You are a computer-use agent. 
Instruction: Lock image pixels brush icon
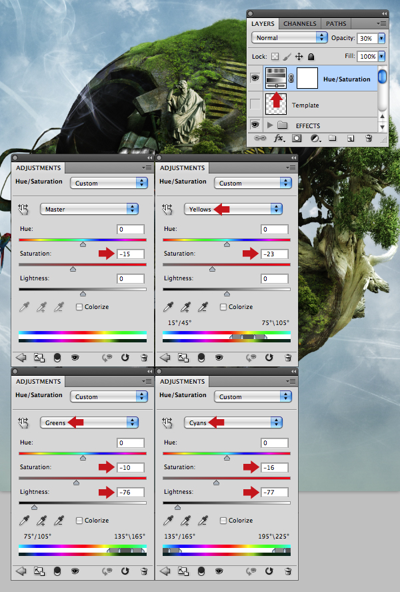287,57
